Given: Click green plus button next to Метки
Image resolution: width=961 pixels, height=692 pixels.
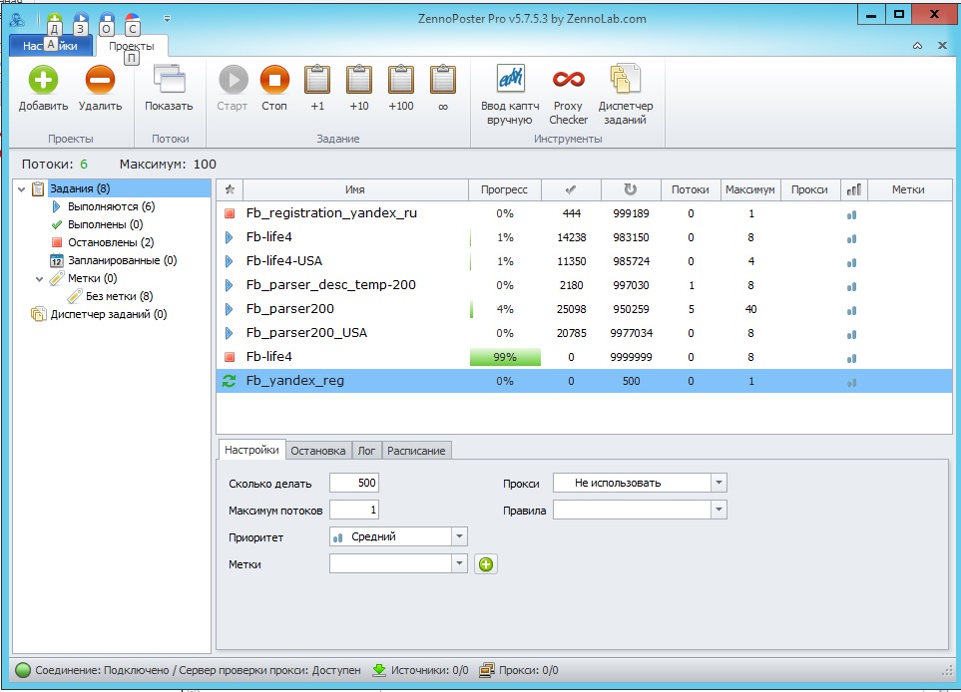Looking at the screenshot, I should pyautogui.click(x=486, y=564).
